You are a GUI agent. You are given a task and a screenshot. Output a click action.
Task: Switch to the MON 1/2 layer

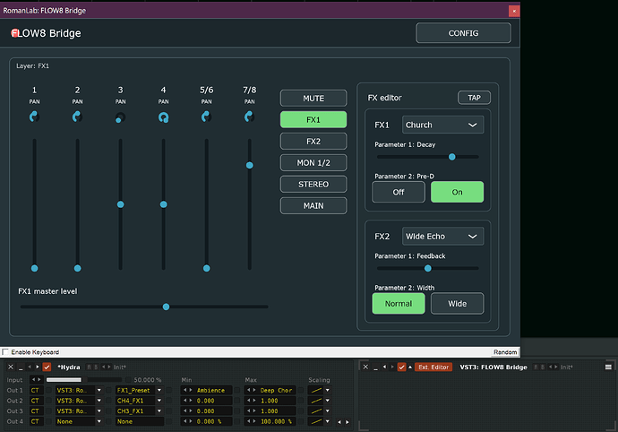(313, 162)
